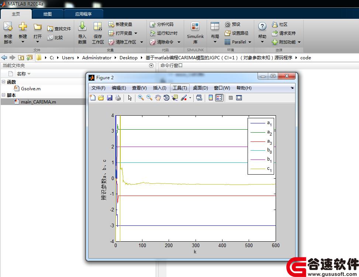Click Link Plot icon in figure toolbar
Screen dimensions: 359x277
pyautogui.click(x=199, y=98)
